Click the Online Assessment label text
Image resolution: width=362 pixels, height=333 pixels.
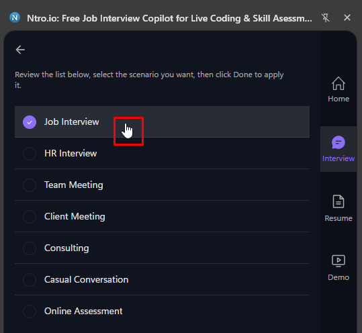83,311
